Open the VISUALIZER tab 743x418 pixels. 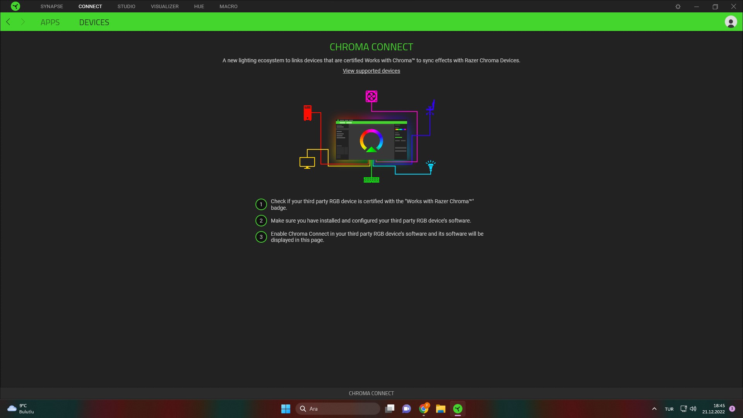[x=165, y=7]
